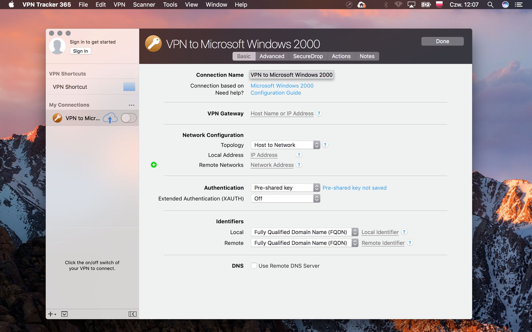Click the Done button

442,41
